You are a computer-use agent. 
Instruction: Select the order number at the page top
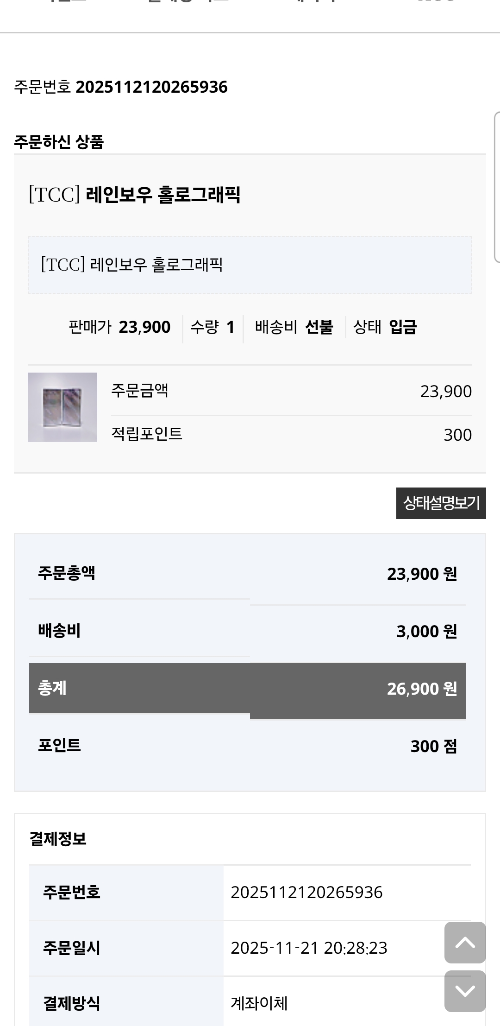pyautogui.click(x=151, y=87)
